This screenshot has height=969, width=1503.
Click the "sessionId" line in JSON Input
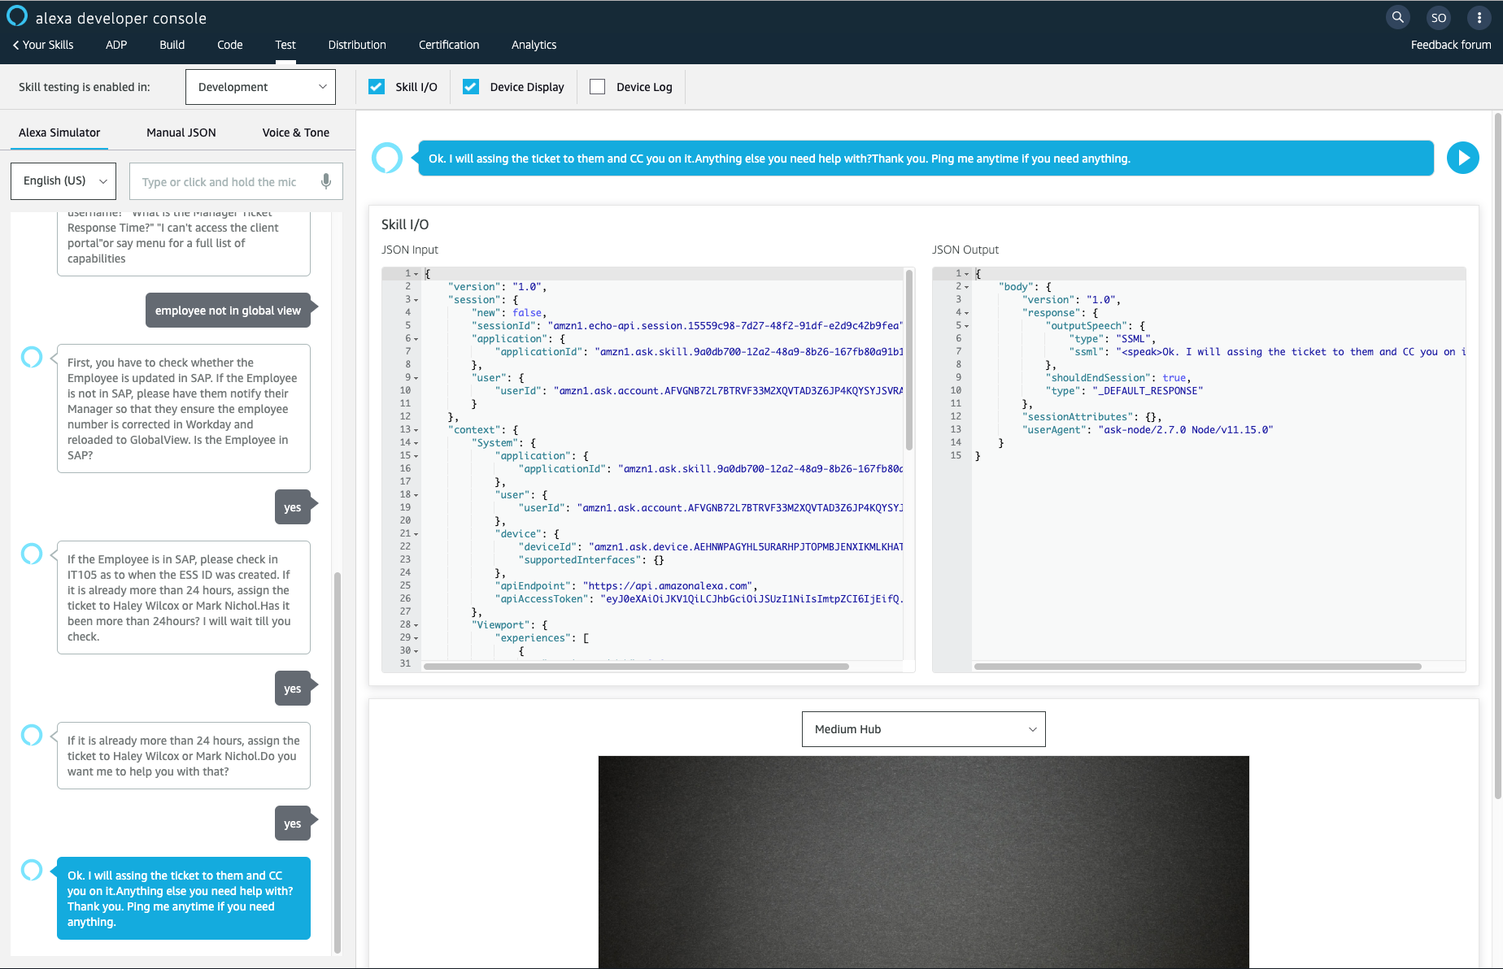click(x=687, y=326)
